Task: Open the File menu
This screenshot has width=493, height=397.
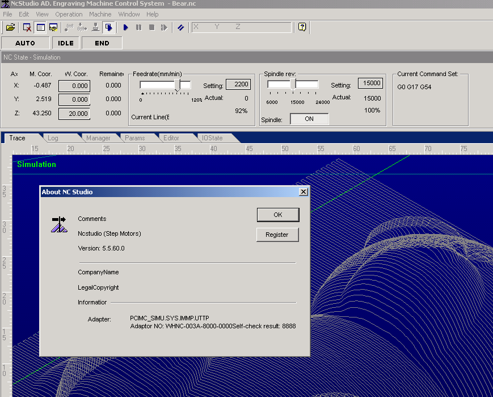Action: point(7,14)
